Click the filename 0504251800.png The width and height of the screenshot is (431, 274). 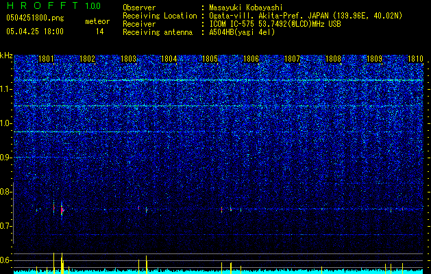(x=35, y=18)
